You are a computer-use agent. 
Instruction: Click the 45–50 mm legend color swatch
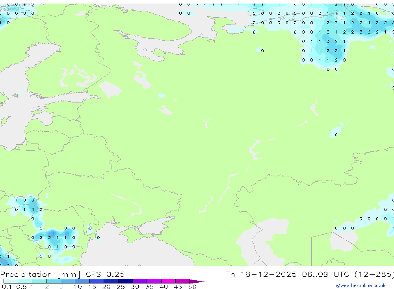[183, 281]
